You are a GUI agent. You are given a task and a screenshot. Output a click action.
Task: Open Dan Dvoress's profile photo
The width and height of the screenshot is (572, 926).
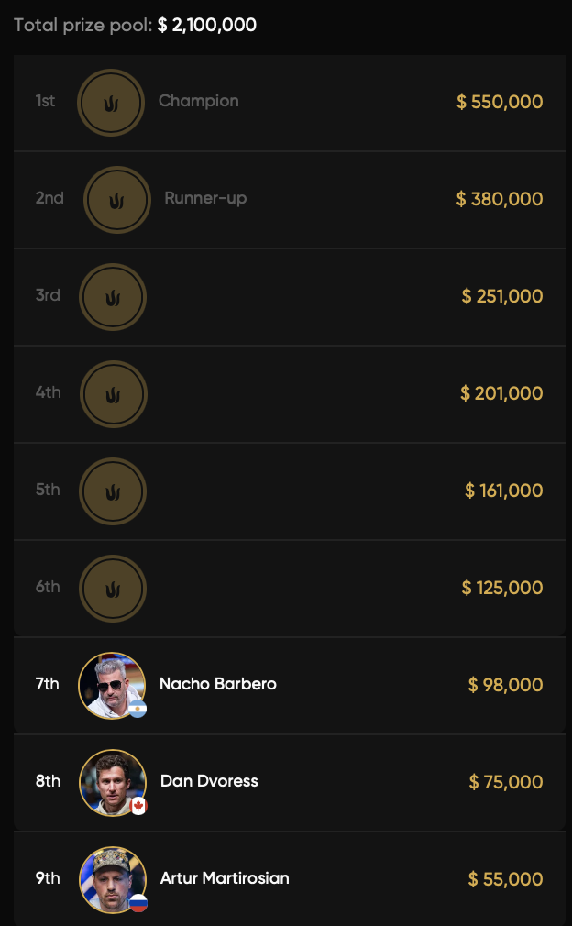(x=112, y=781)
